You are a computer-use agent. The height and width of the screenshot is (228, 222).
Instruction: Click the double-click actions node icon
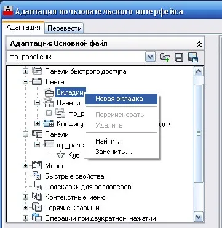[x=37, y=218]
